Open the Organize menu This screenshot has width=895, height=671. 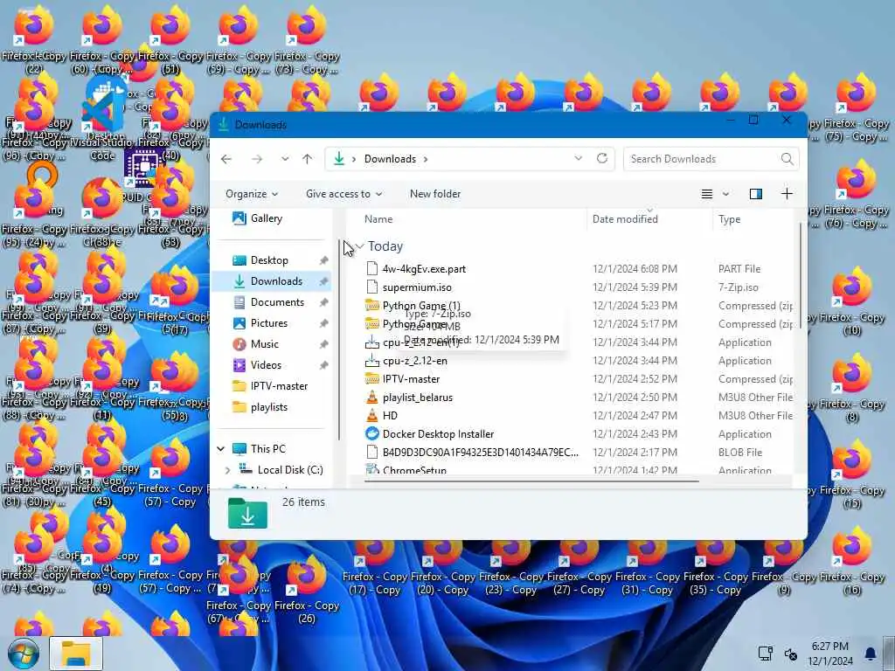tap(252, 194)
